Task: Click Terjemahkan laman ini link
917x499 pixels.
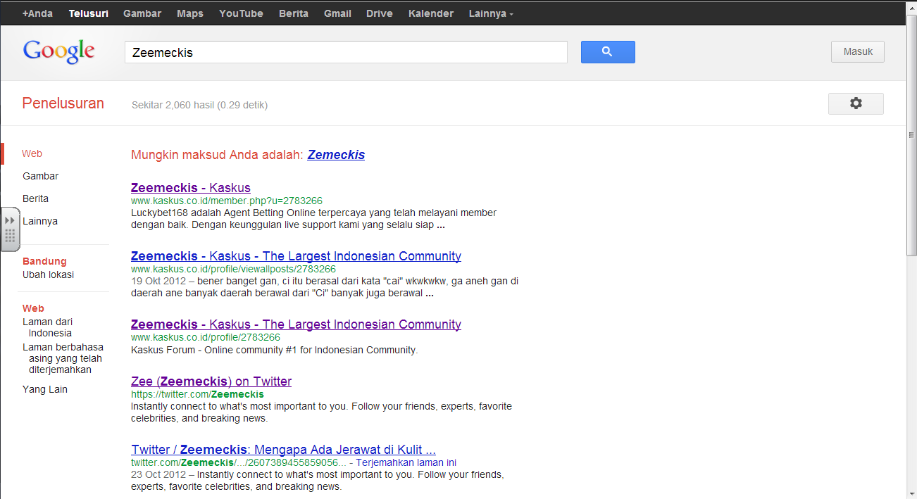Action: 406,462
